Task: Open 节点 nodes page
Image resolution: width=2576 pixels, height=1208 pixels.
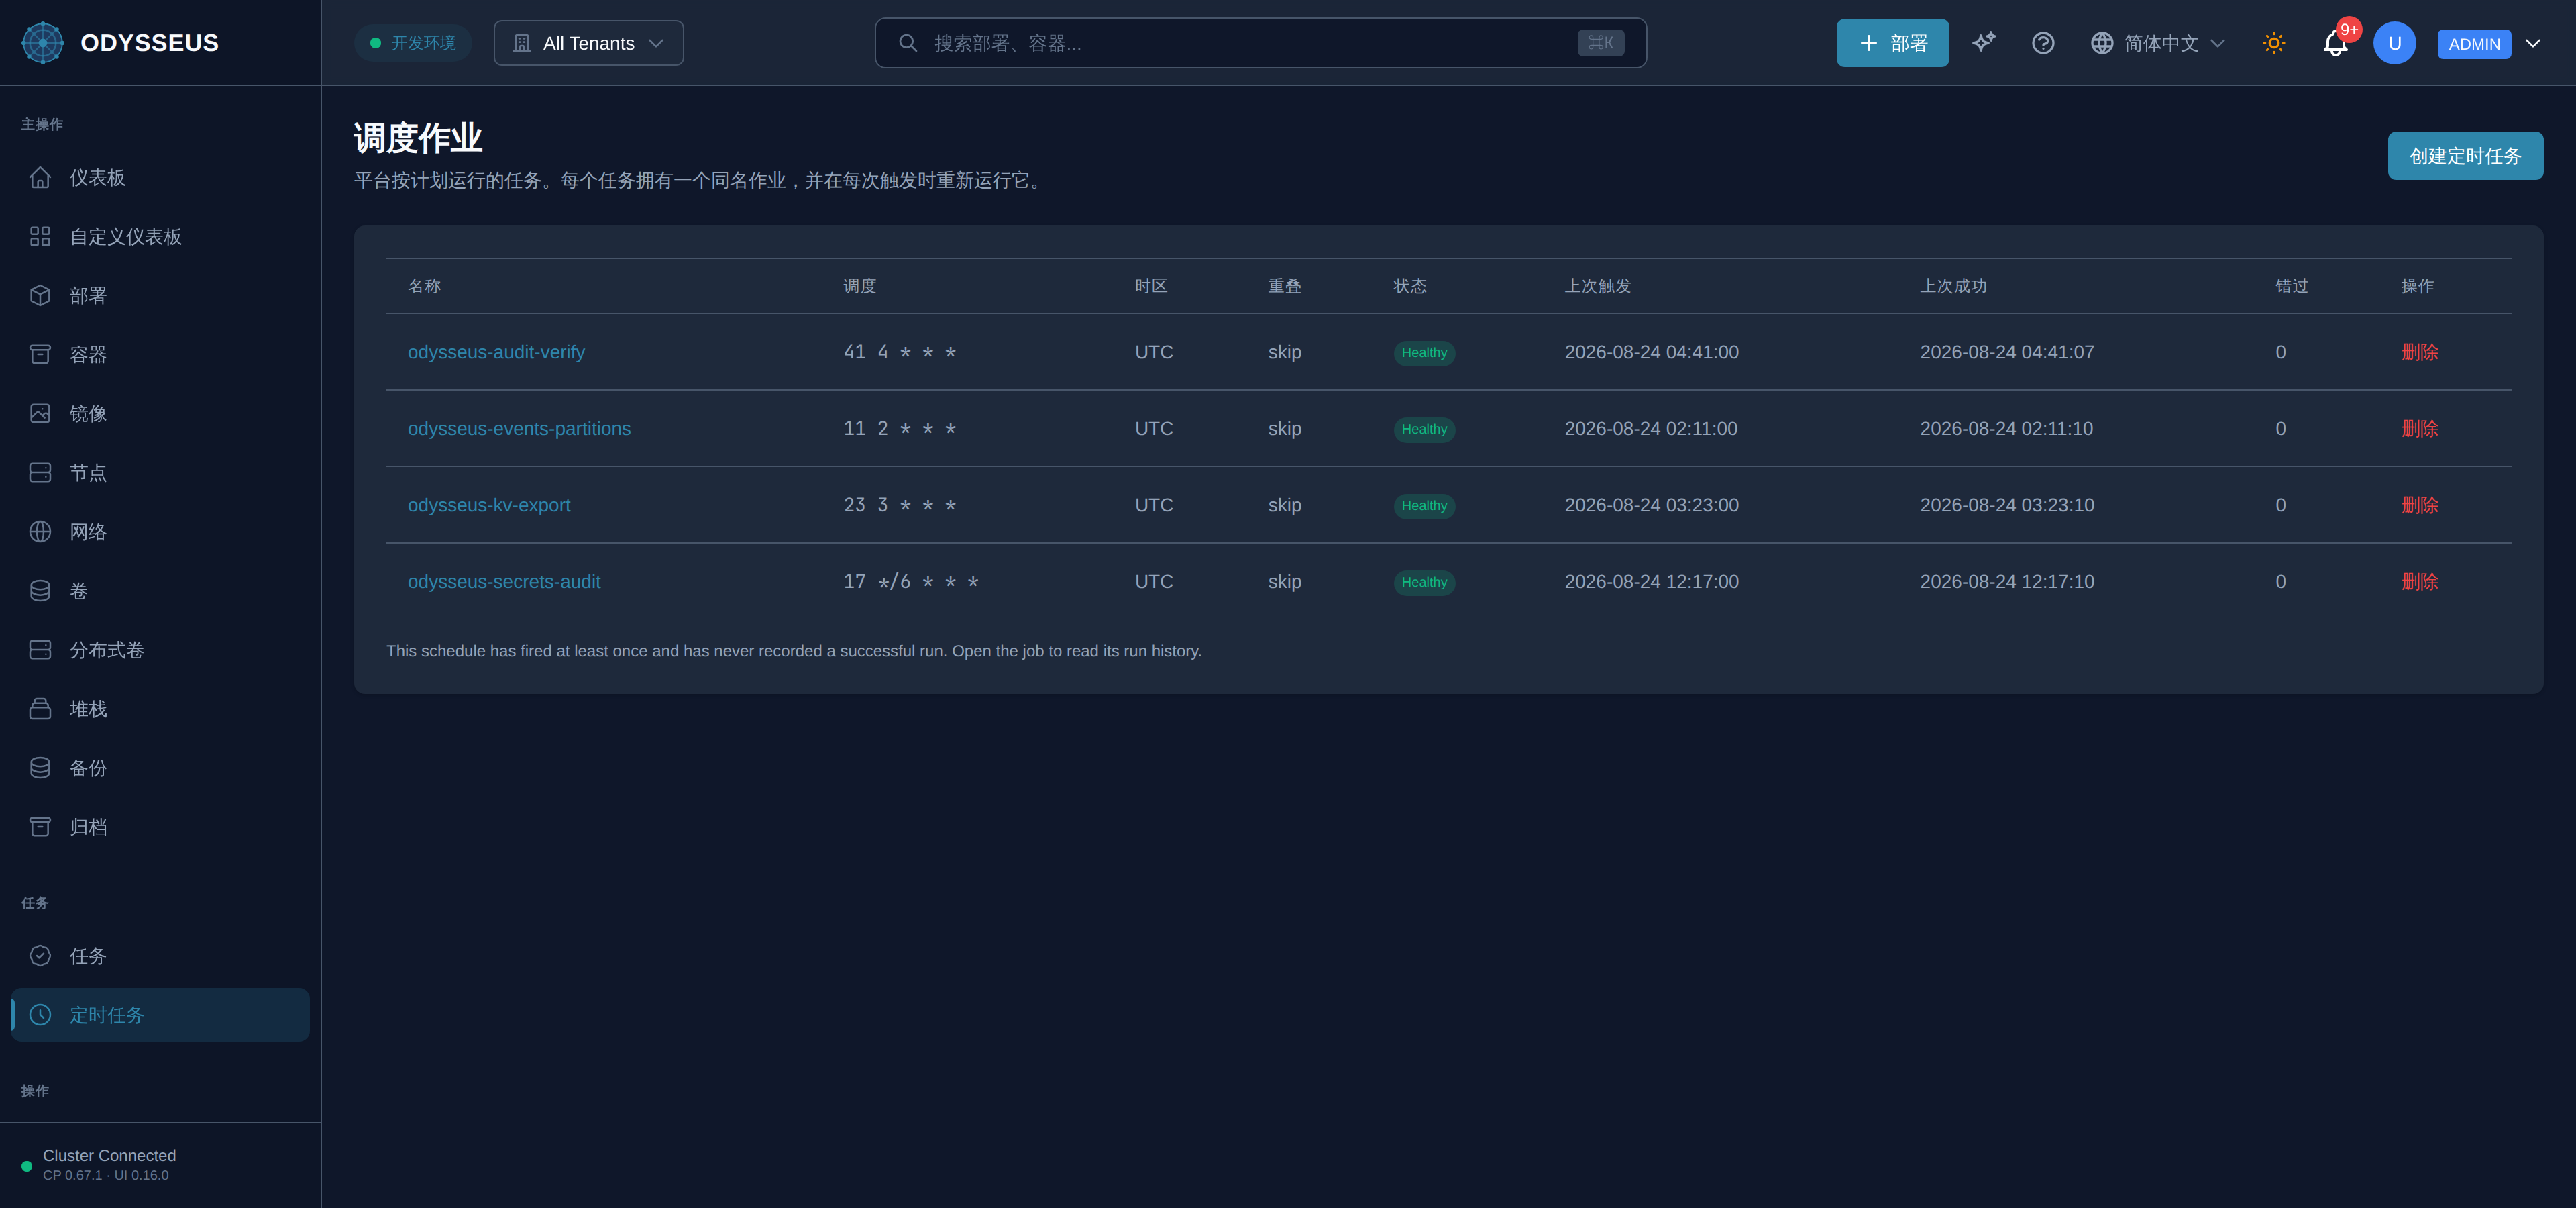Action: (160, 473)
